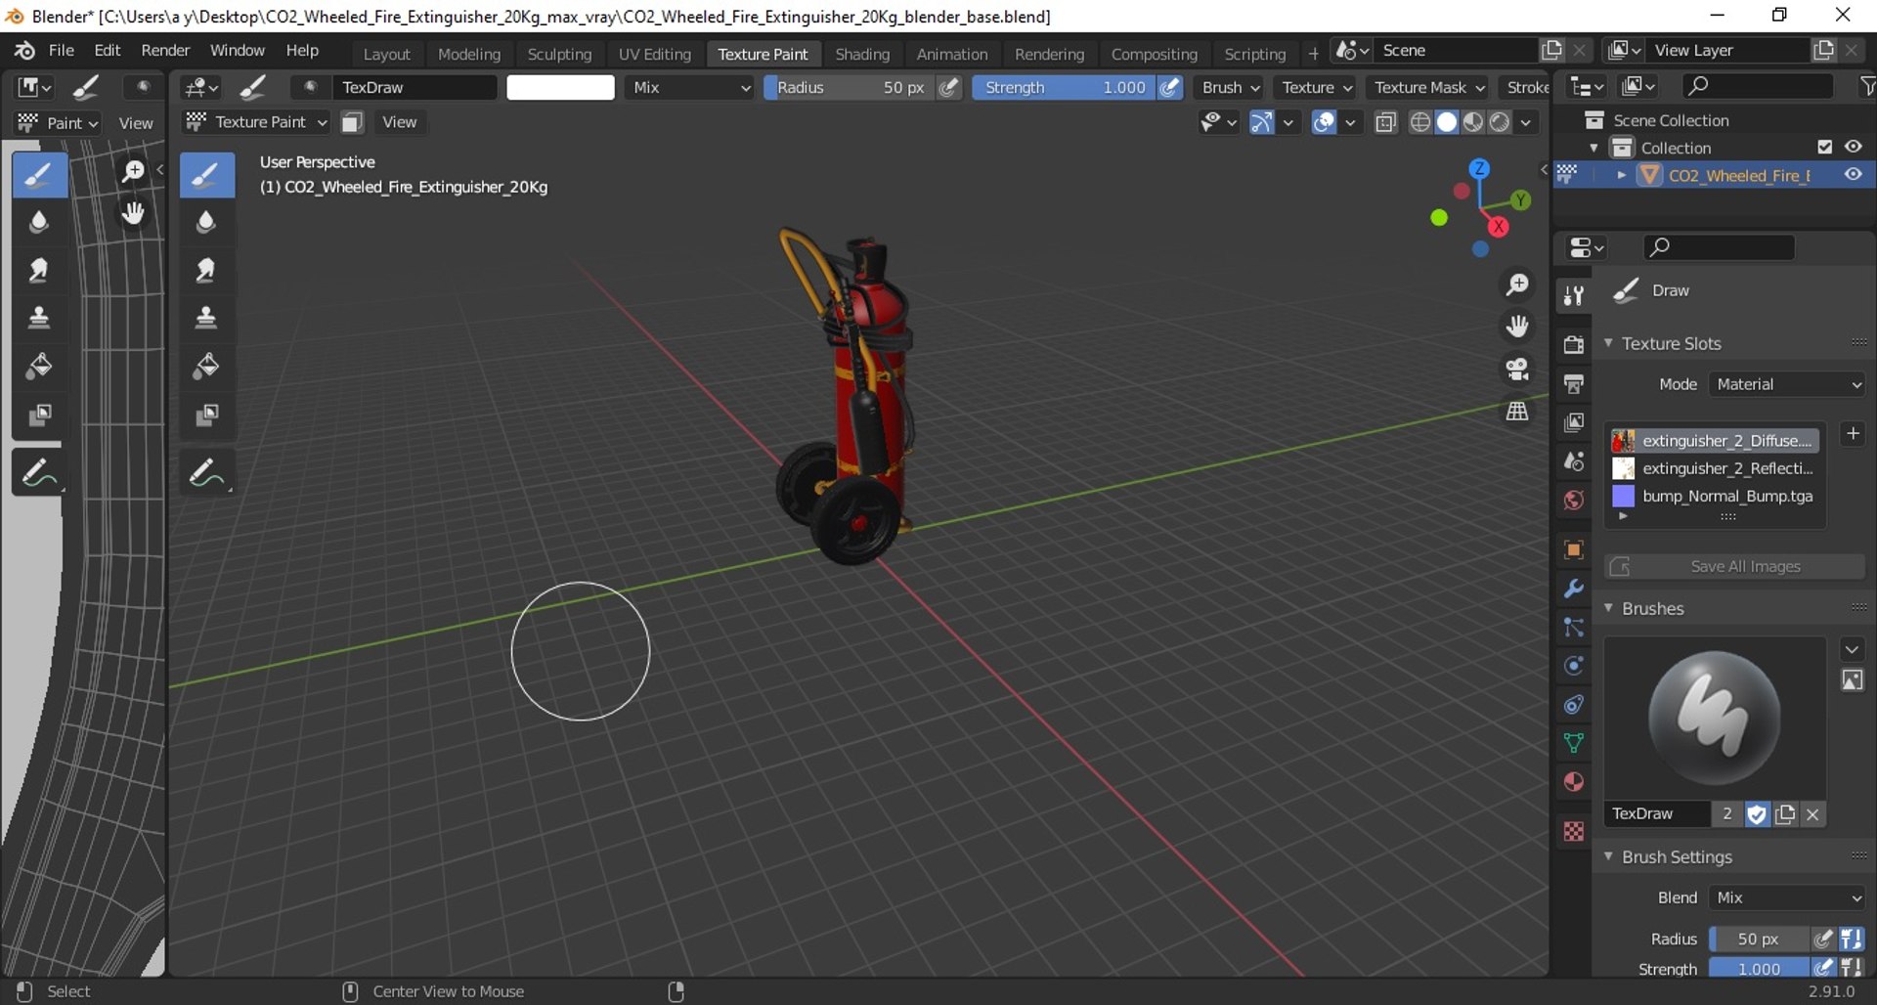Select the Soften tool in the 3D viewport toolbar
The height and width of the screenshot is (1005, 1877).
(207, 223)
